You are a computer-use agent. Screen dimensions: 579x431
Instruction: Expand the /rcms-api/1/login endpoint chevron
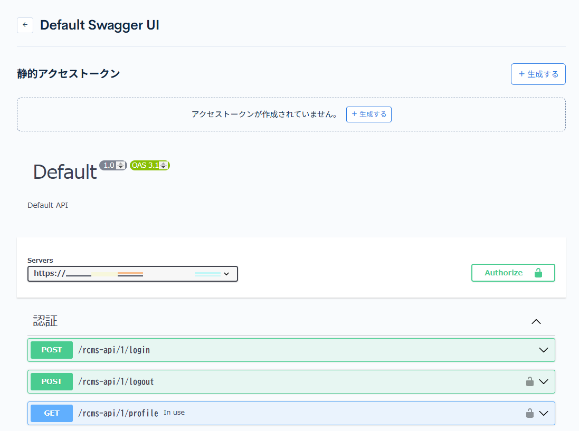[x=543, y=350]
